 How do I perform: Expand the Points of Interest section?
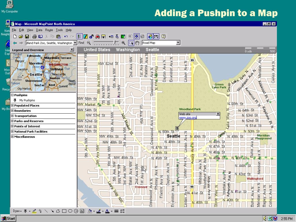point(12,126)
